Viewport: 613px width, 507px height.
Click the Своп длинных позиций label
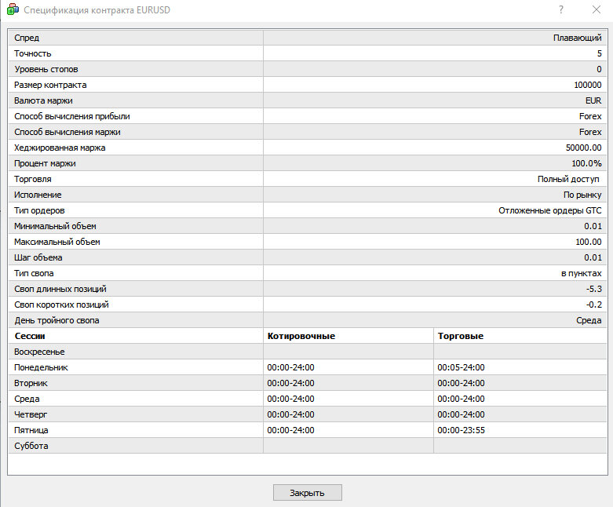coord(60,289)
